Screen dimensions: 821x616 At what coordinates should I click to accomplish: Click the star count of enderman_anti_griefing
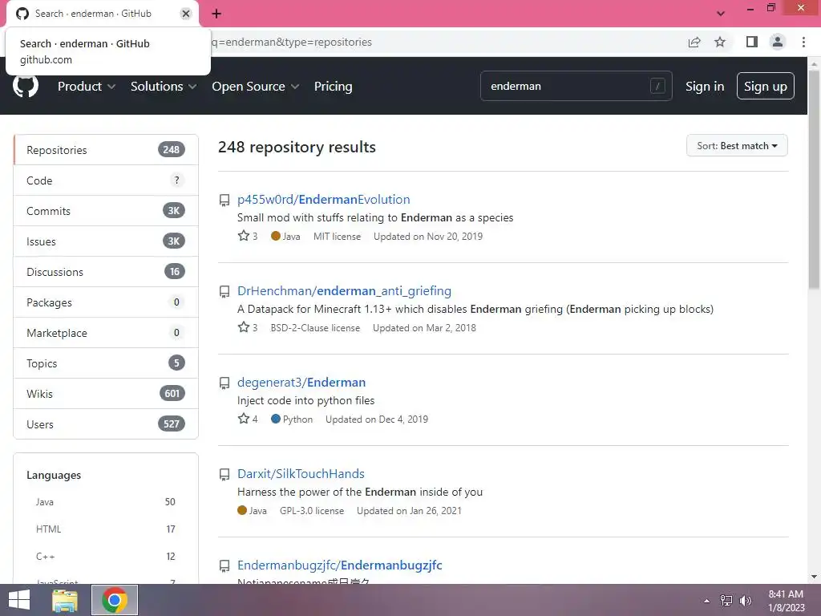click(248, 328)
